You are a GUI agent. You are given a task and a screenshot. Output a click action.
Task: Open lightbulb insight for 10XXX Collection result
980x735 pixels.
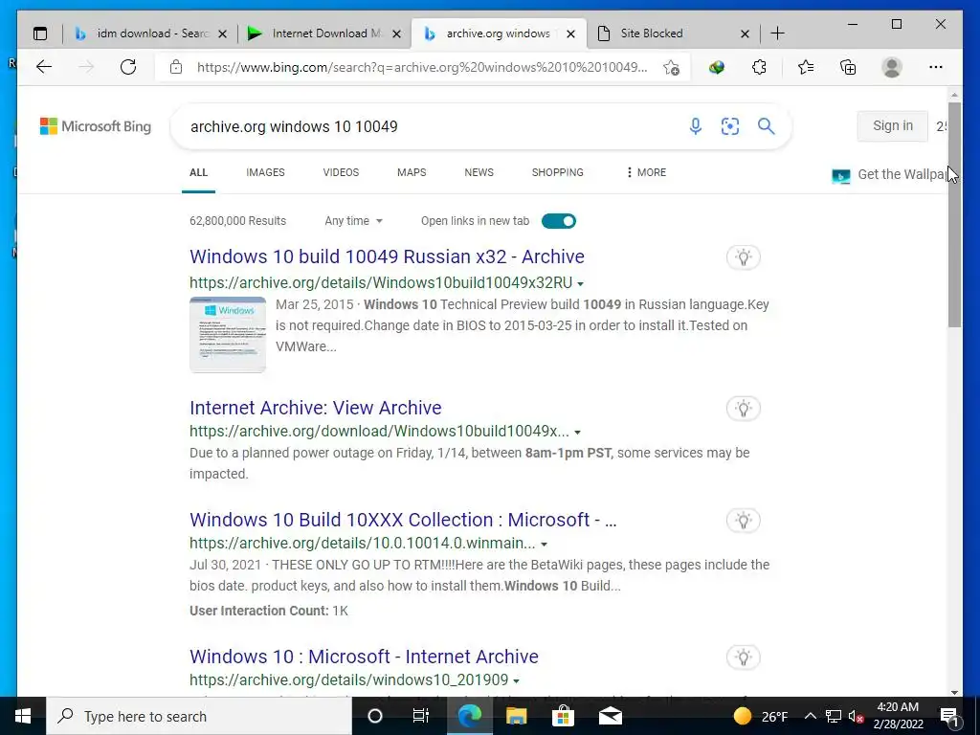(743, 520)
